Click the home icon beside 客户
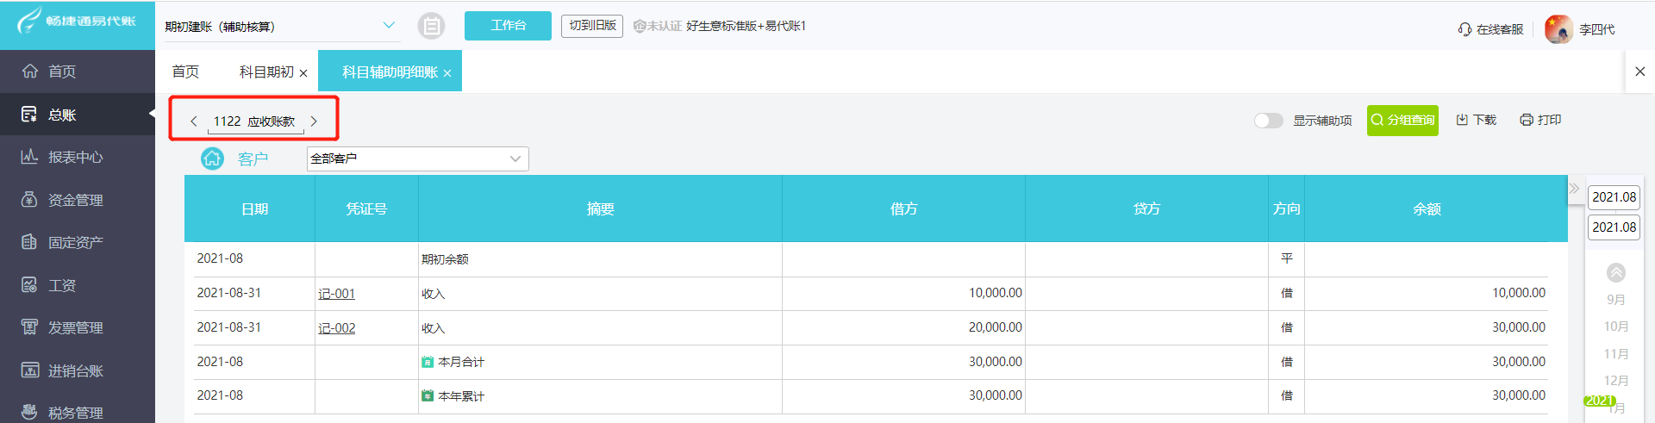 coord(212,159)
